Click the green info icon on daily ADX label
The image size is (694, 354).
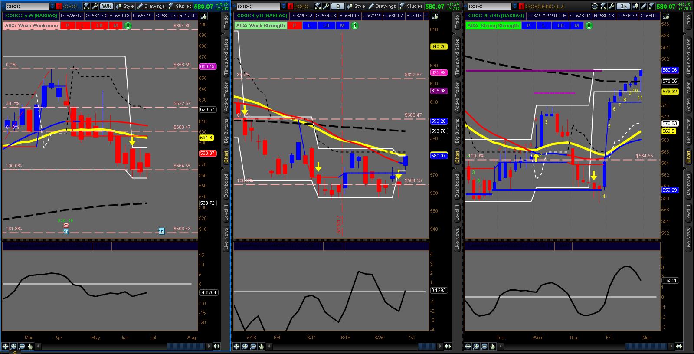[x=354, y=26]
